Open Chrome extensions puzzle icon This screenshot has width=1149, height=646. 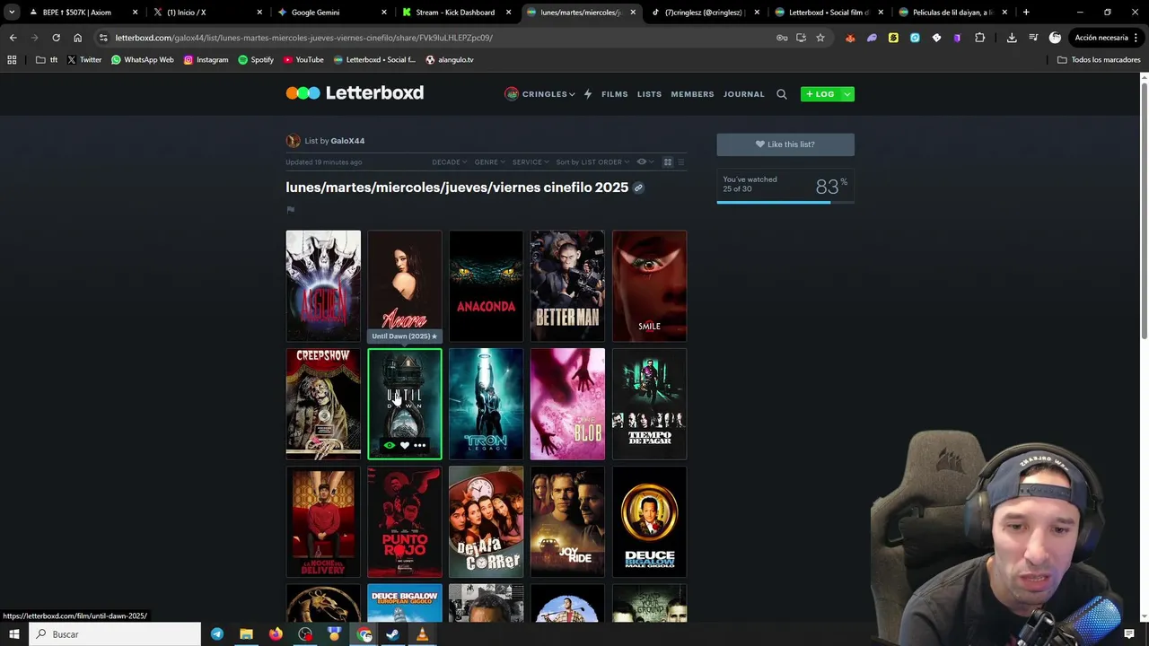point(979,38)
